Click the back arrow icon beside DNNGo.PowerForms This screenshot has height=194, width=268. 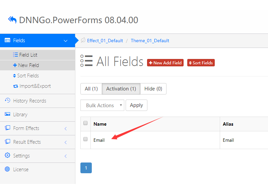12,20
